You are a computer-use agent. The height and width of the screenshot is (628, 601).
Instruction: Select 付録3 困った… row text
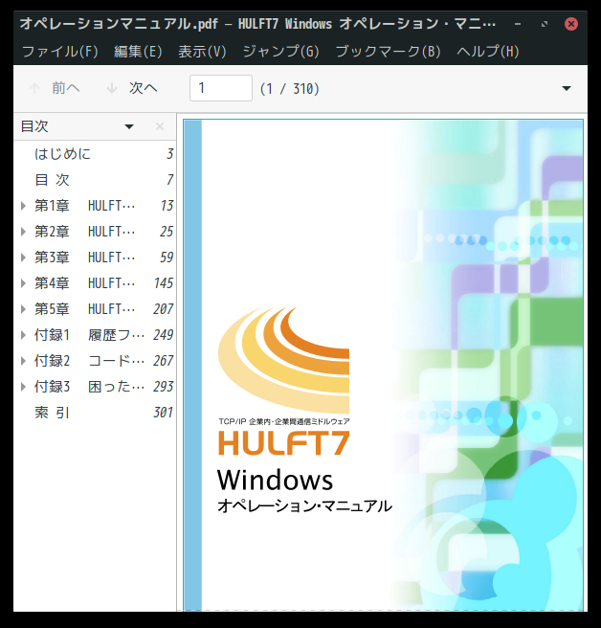[89, 387]
